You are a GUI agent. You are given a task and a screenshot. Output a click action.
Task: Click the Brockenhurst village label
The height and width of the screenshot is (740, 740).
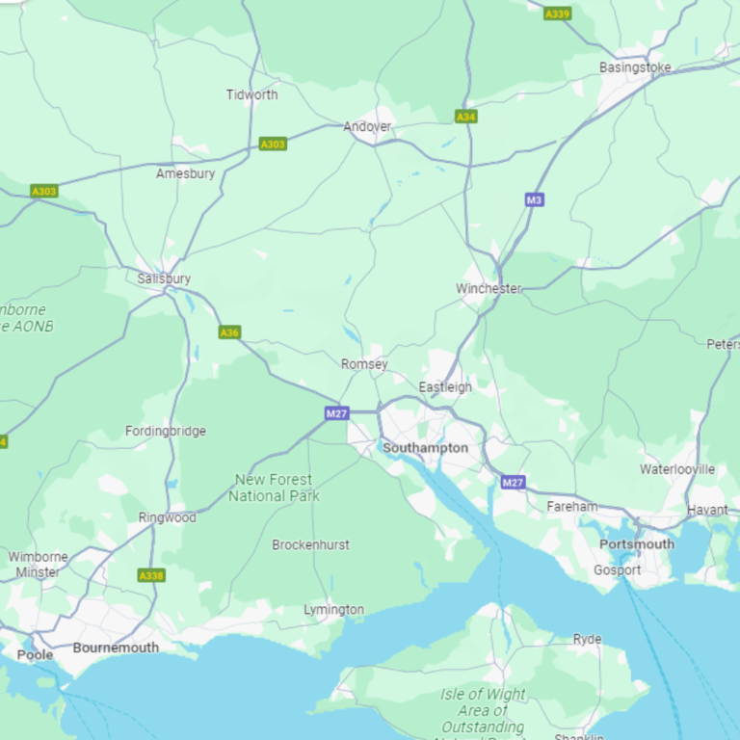(x=310, y=544)
